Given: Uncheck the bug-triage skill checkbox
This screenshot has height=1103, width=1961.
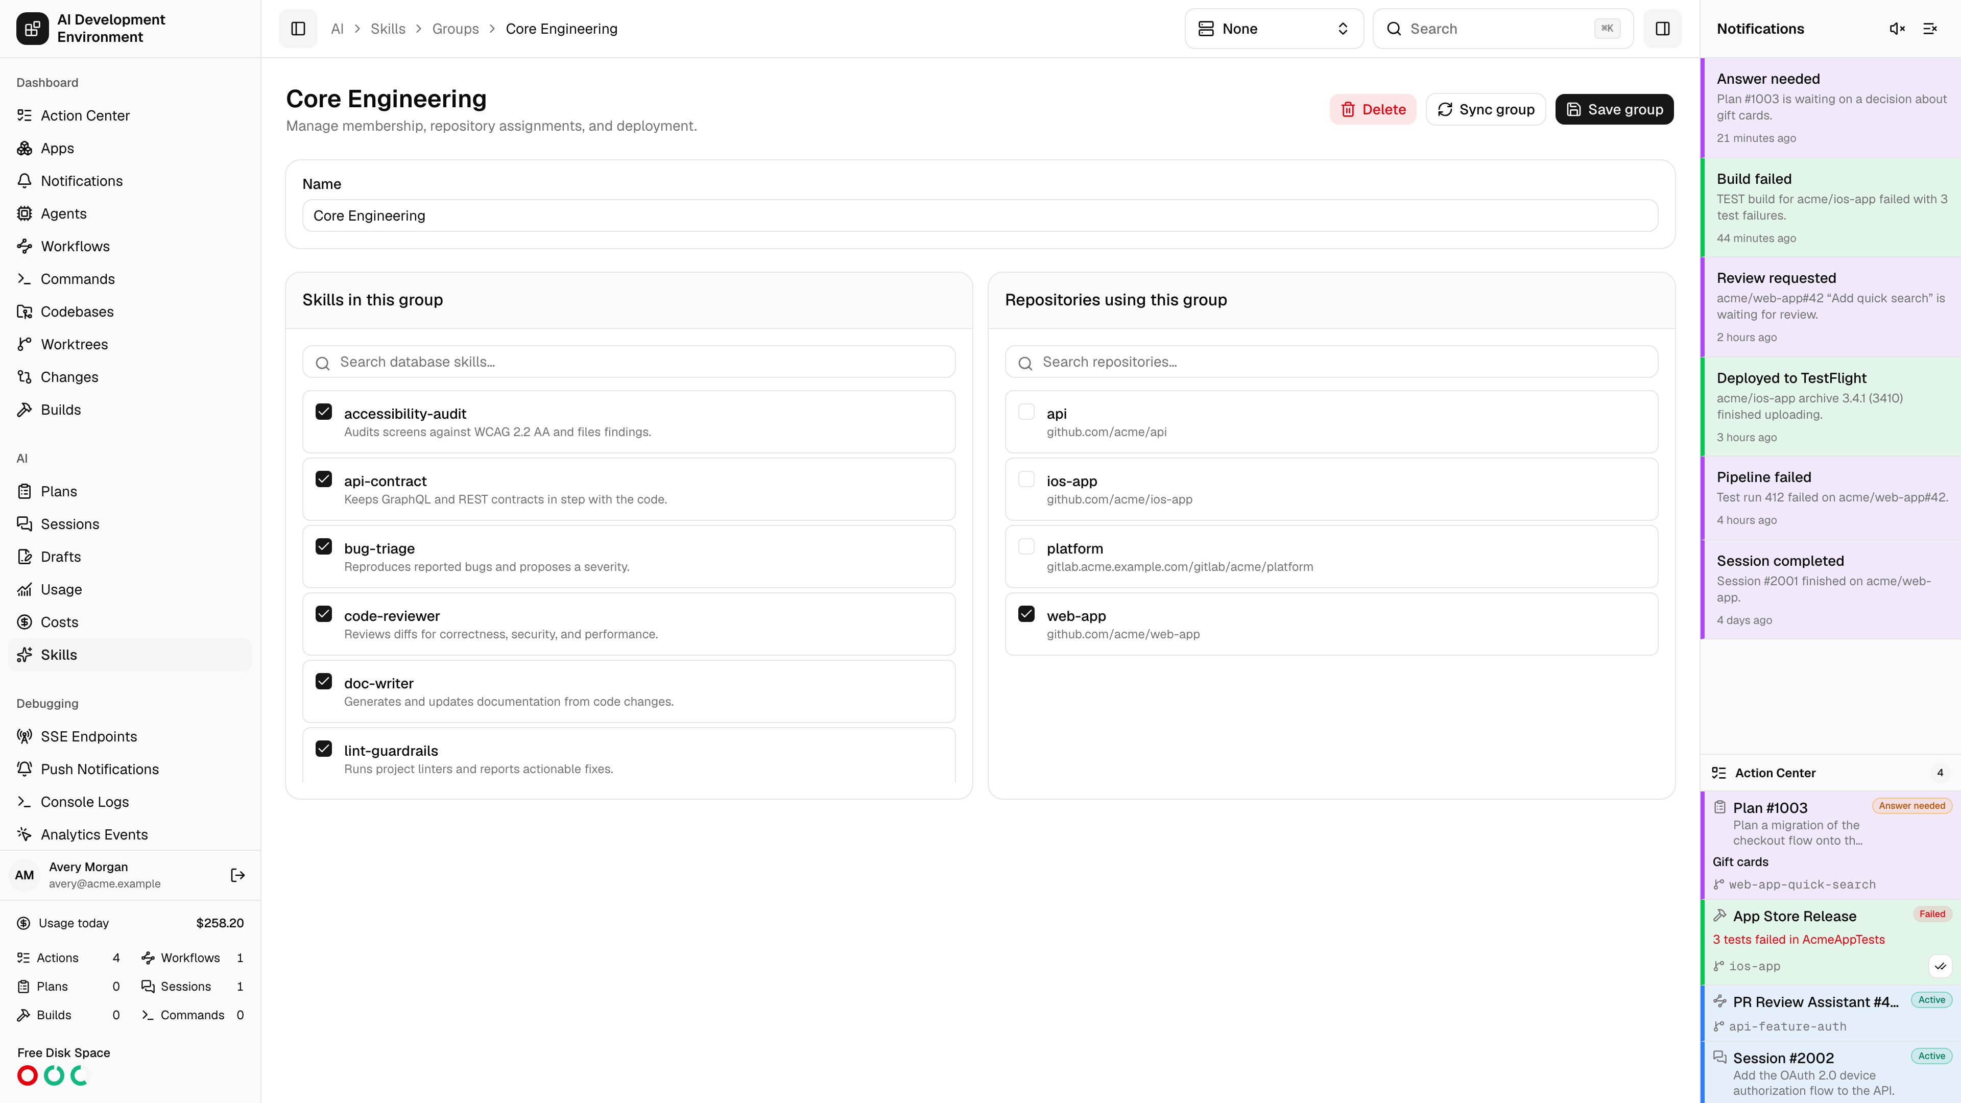Looking at the screenshot, I should (324, 546).
